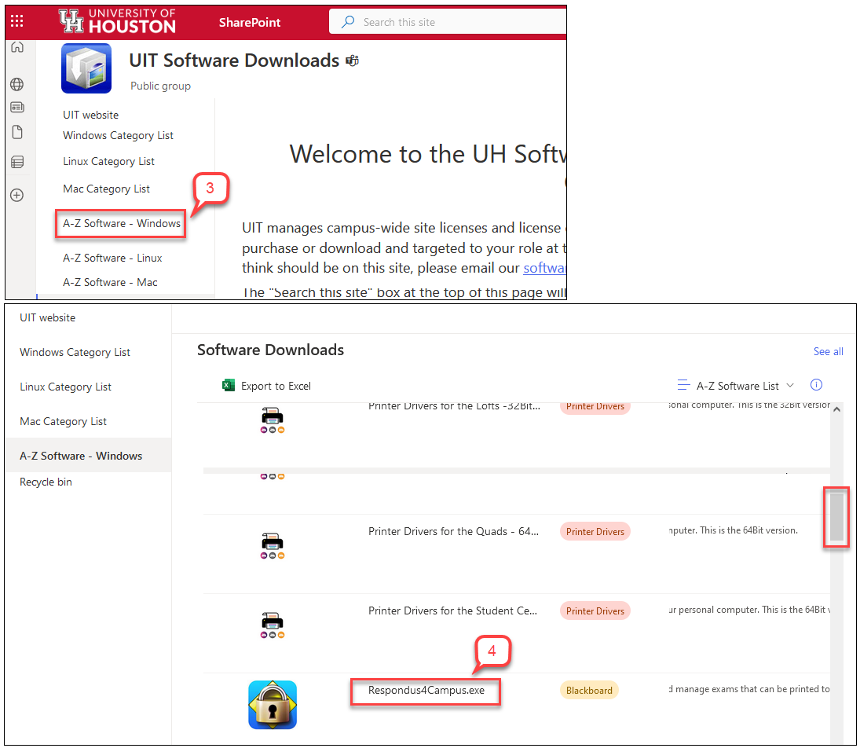
Task: Click the list scroll-up arrow
Action: point(836,409)
